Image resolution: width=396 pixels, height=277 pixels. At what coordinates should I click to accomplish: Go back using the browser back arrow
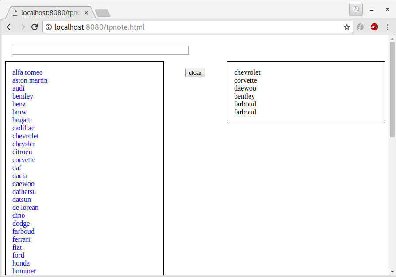click(10, 27)
